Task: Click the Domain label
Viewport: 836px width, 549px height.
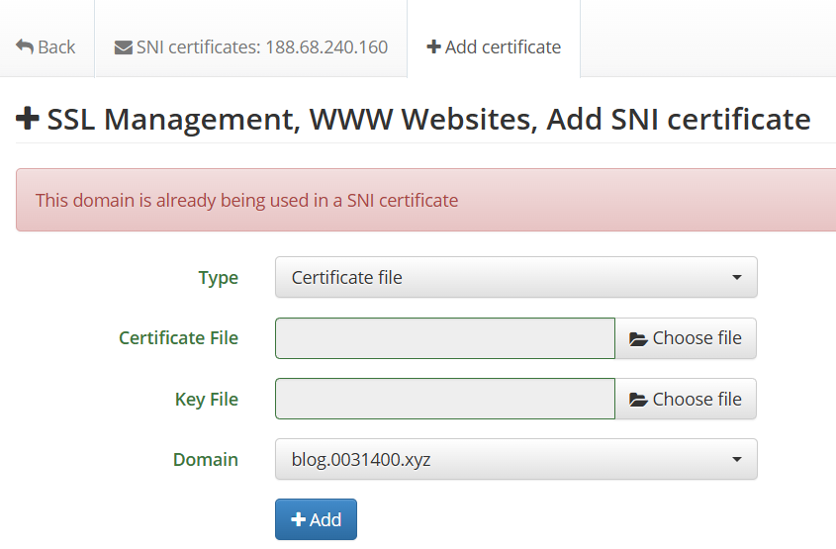Action: pos(205,459)
